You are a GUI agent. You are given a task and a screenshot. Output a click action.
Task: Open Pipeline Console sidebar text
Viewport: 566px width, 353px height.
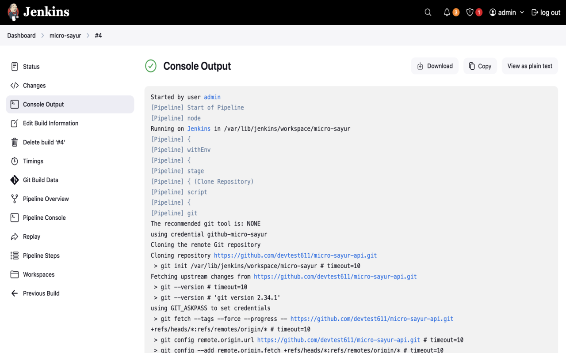click(x=44, y=218)
